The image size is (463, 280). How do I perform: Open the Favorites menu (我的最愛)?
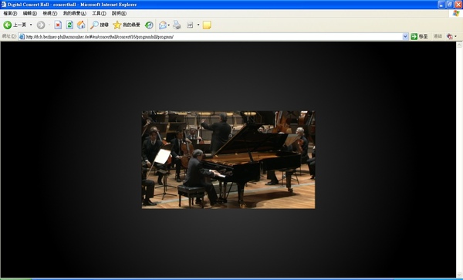74,14
